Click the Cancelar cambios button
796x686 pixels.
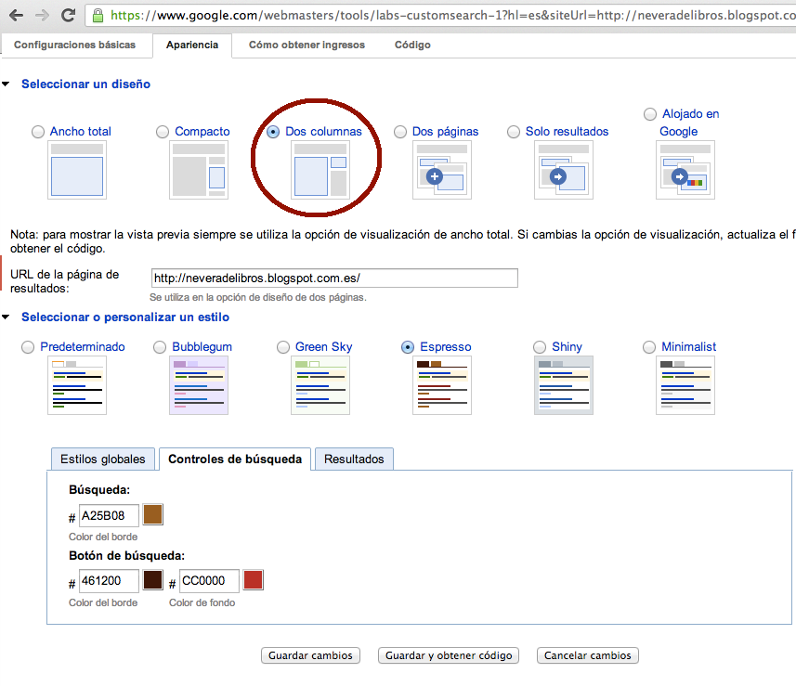(x=588, y=655)
